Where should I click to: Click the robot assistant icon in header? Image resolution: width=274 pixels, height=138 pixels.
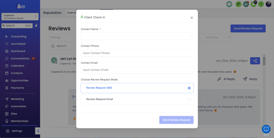point(229,4)
